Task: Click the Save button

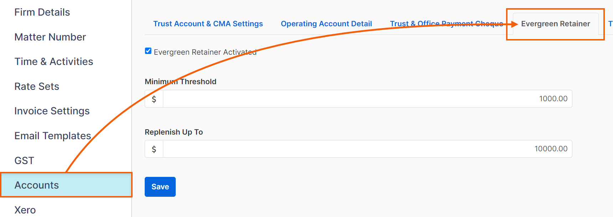Action: 160,187
